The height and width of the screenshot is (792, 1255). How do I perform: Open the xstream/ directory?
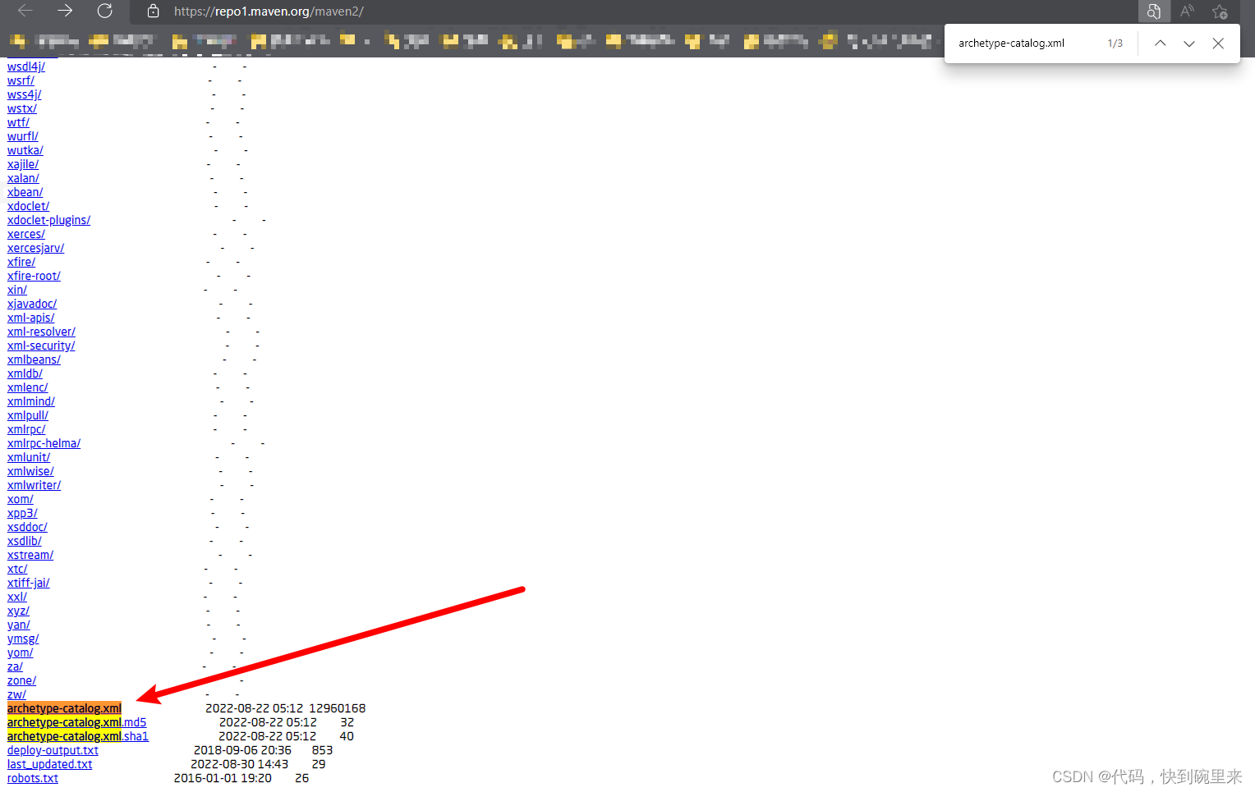pyautogui.click(x=30, y=555)
